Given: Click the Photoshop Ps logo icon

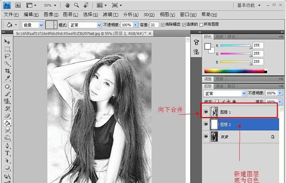Looking at the screenshot, I should coord(7,5).
